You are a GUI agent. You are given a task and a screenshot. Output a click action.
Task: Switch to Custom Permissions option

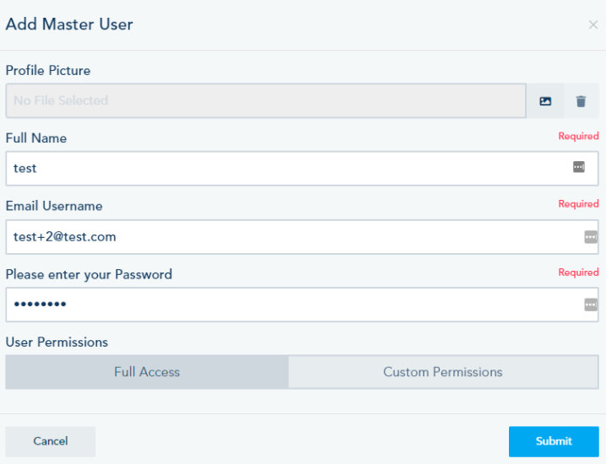442,372
